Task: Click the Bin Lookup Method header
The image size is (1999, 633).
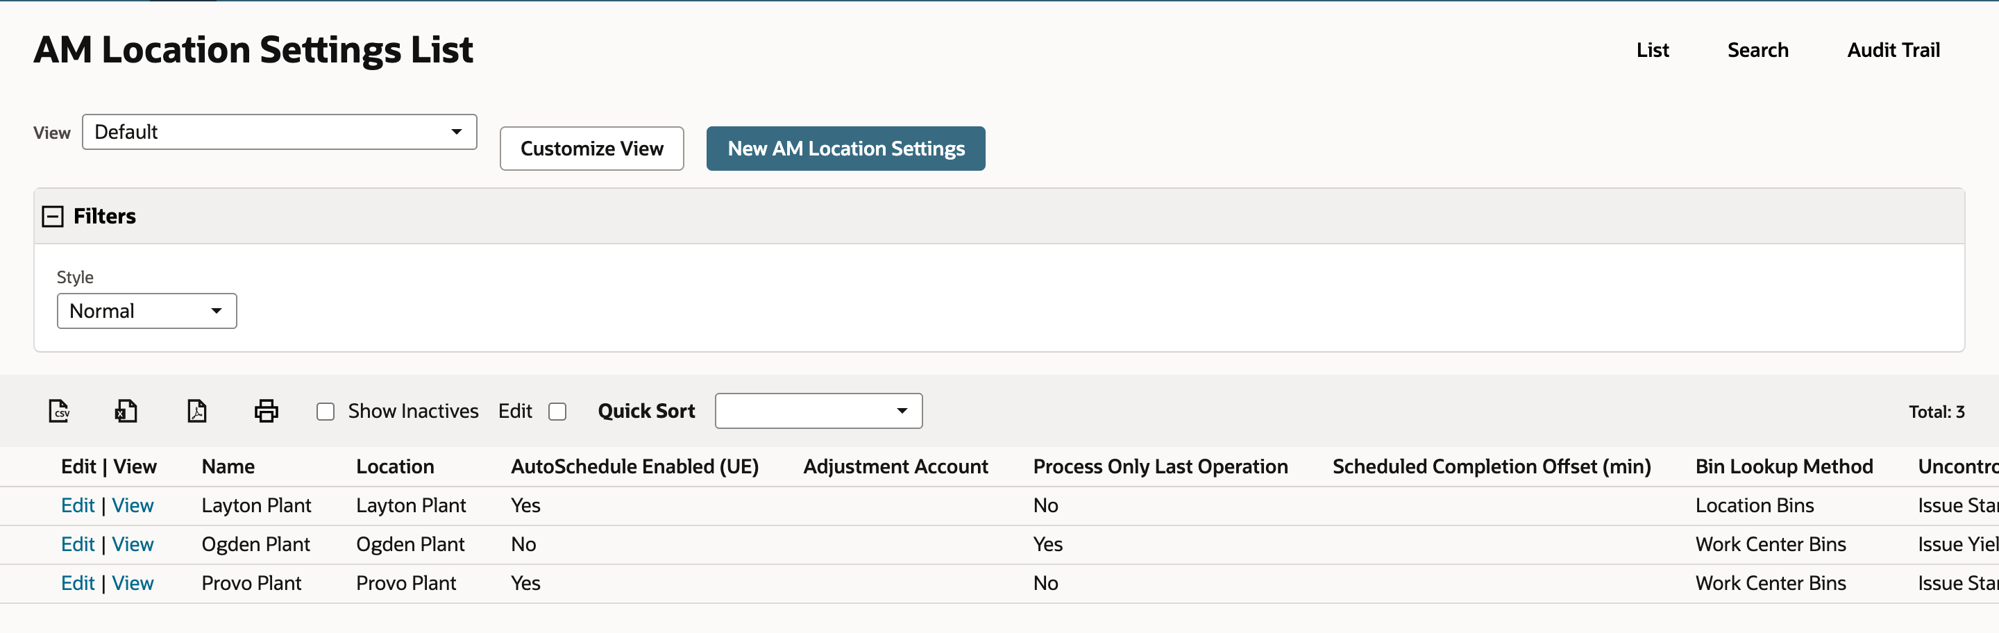Action: [1784, 467]
